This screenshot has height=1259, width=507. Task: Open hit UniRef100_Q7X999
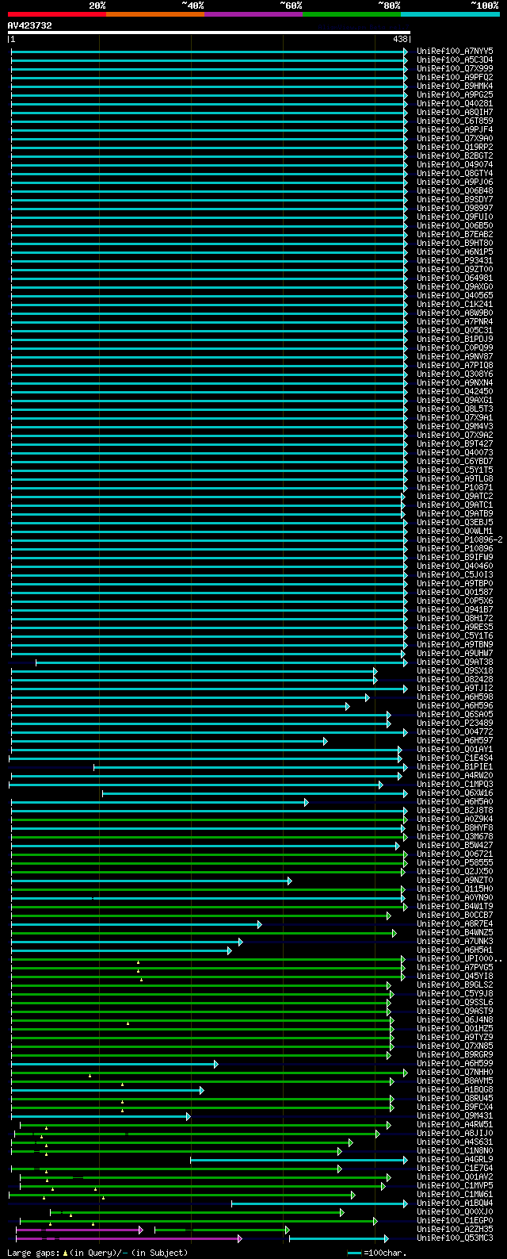tap(455, 68)
